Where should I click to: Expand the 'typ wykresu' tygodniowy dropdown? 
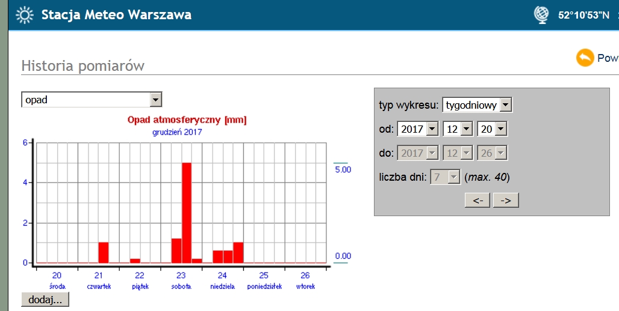477,105
